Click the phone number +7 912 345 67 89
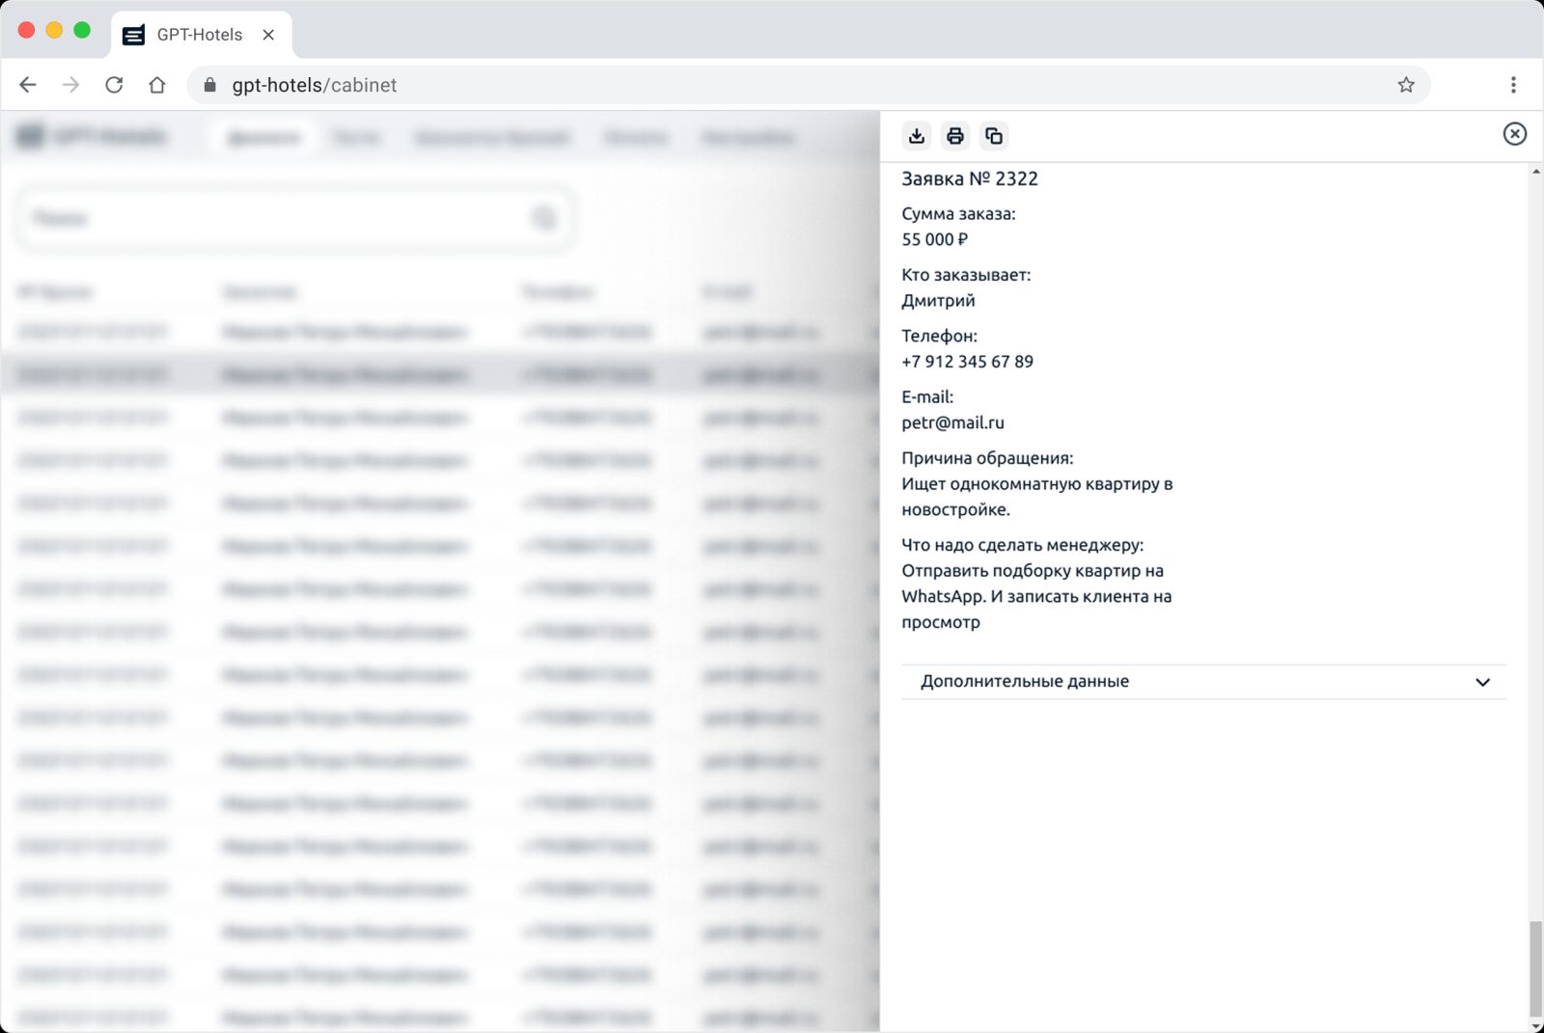The height and width of the screenshot is (1033, 1544). [x=967, y=362]
